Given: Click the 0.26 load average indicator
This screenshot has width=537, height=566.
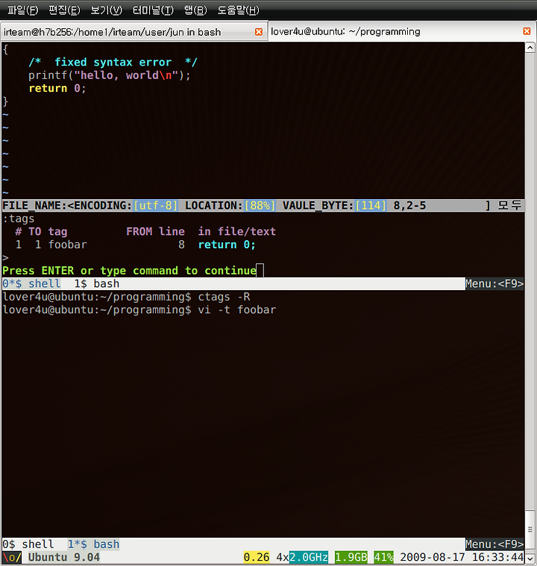Looking at the screenshot, I should click(x=257, y=557).
